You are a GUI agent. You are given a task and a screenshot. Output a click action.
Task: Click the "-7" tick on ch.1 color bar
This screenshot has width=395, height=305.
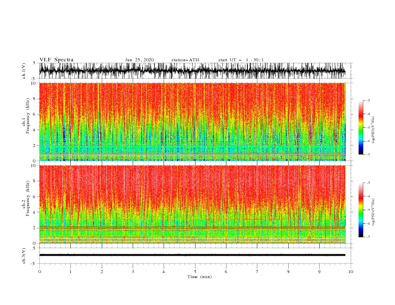(368, 154)
